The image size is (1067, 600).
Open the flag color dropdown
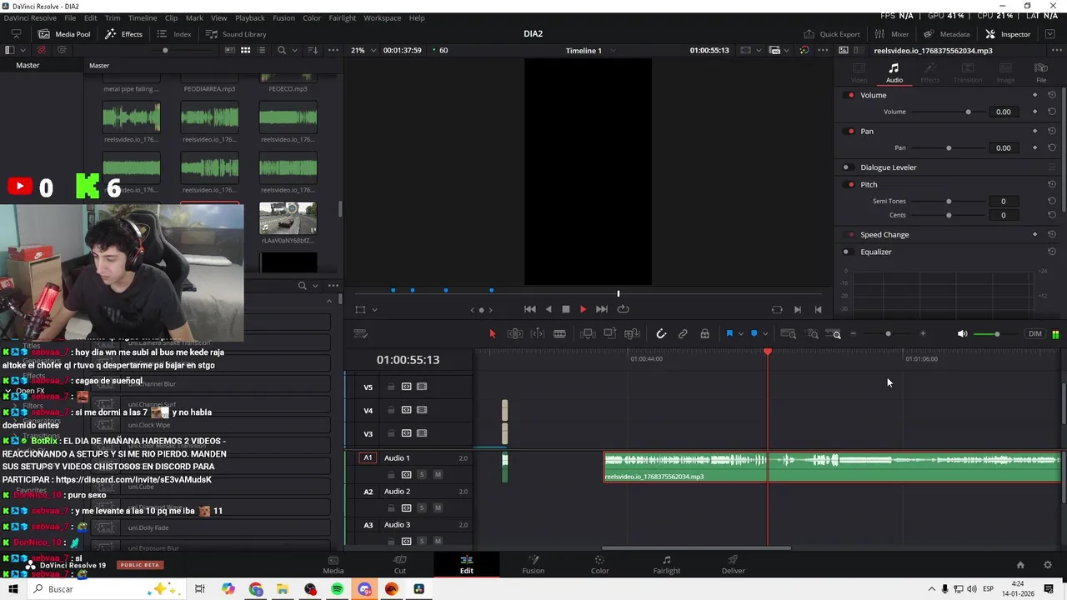tap(740, 334)
